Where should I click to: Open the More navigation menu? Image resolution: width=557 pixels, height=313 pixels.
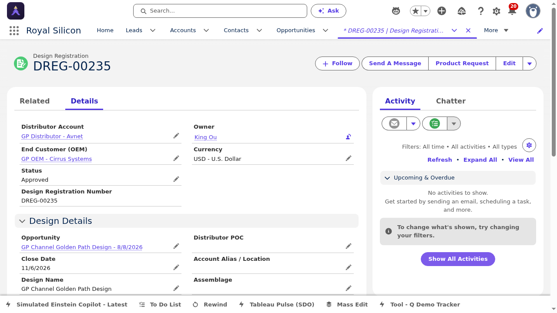coord(496,30)
